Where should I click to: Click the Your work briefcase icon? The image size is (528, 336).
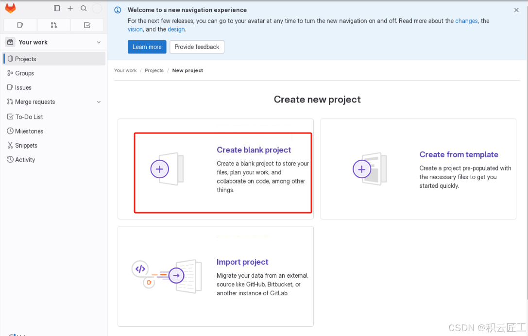click(10, 42)
